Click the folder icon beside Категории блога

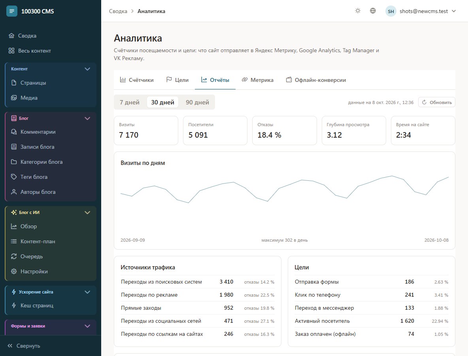tap(14, 161)
